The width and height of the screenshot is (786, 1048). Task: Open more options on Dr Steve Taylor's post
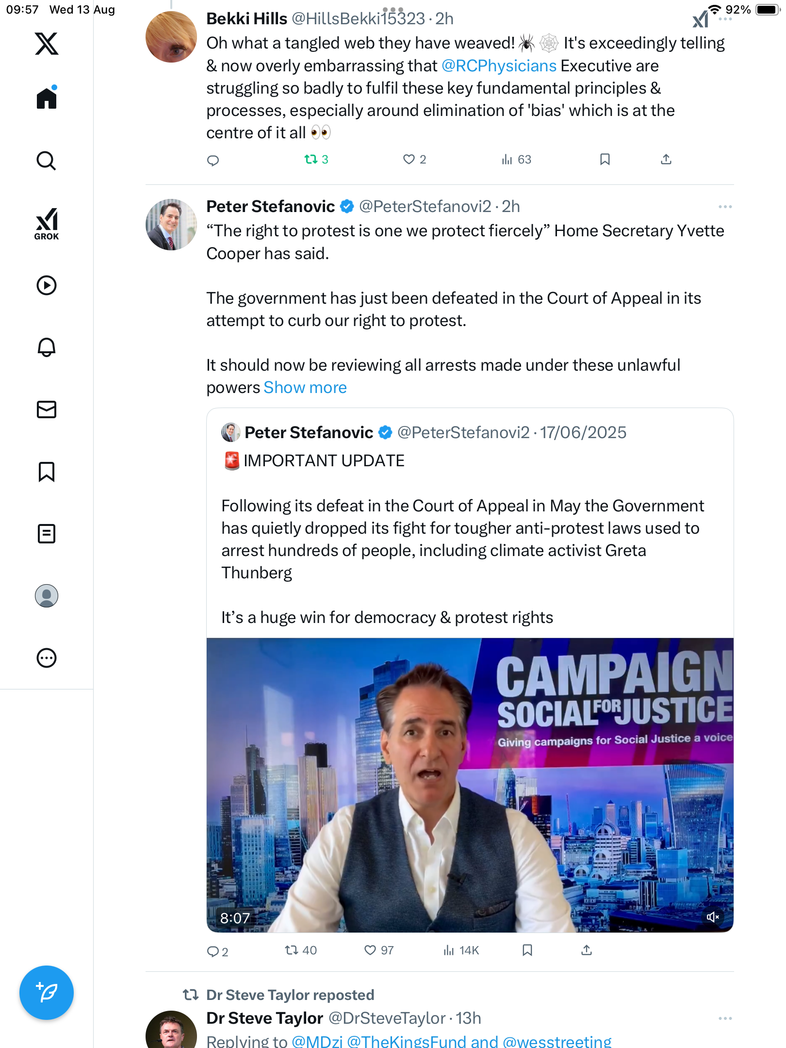coord(725,1018)
